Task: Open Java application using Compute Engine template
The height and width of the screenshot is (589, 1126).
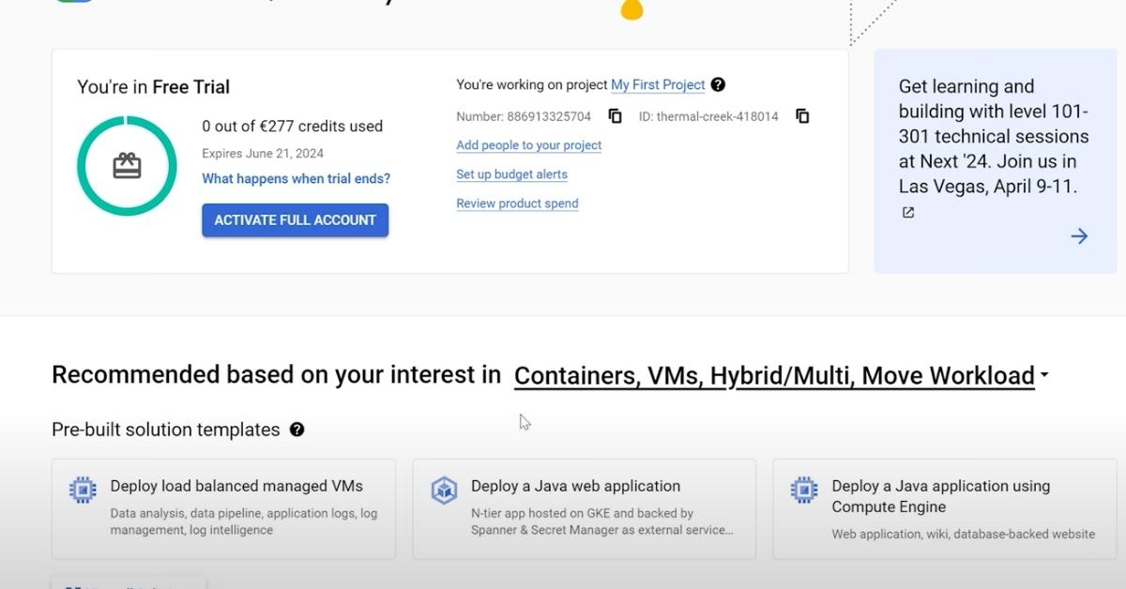Action: tap(944, 509)
